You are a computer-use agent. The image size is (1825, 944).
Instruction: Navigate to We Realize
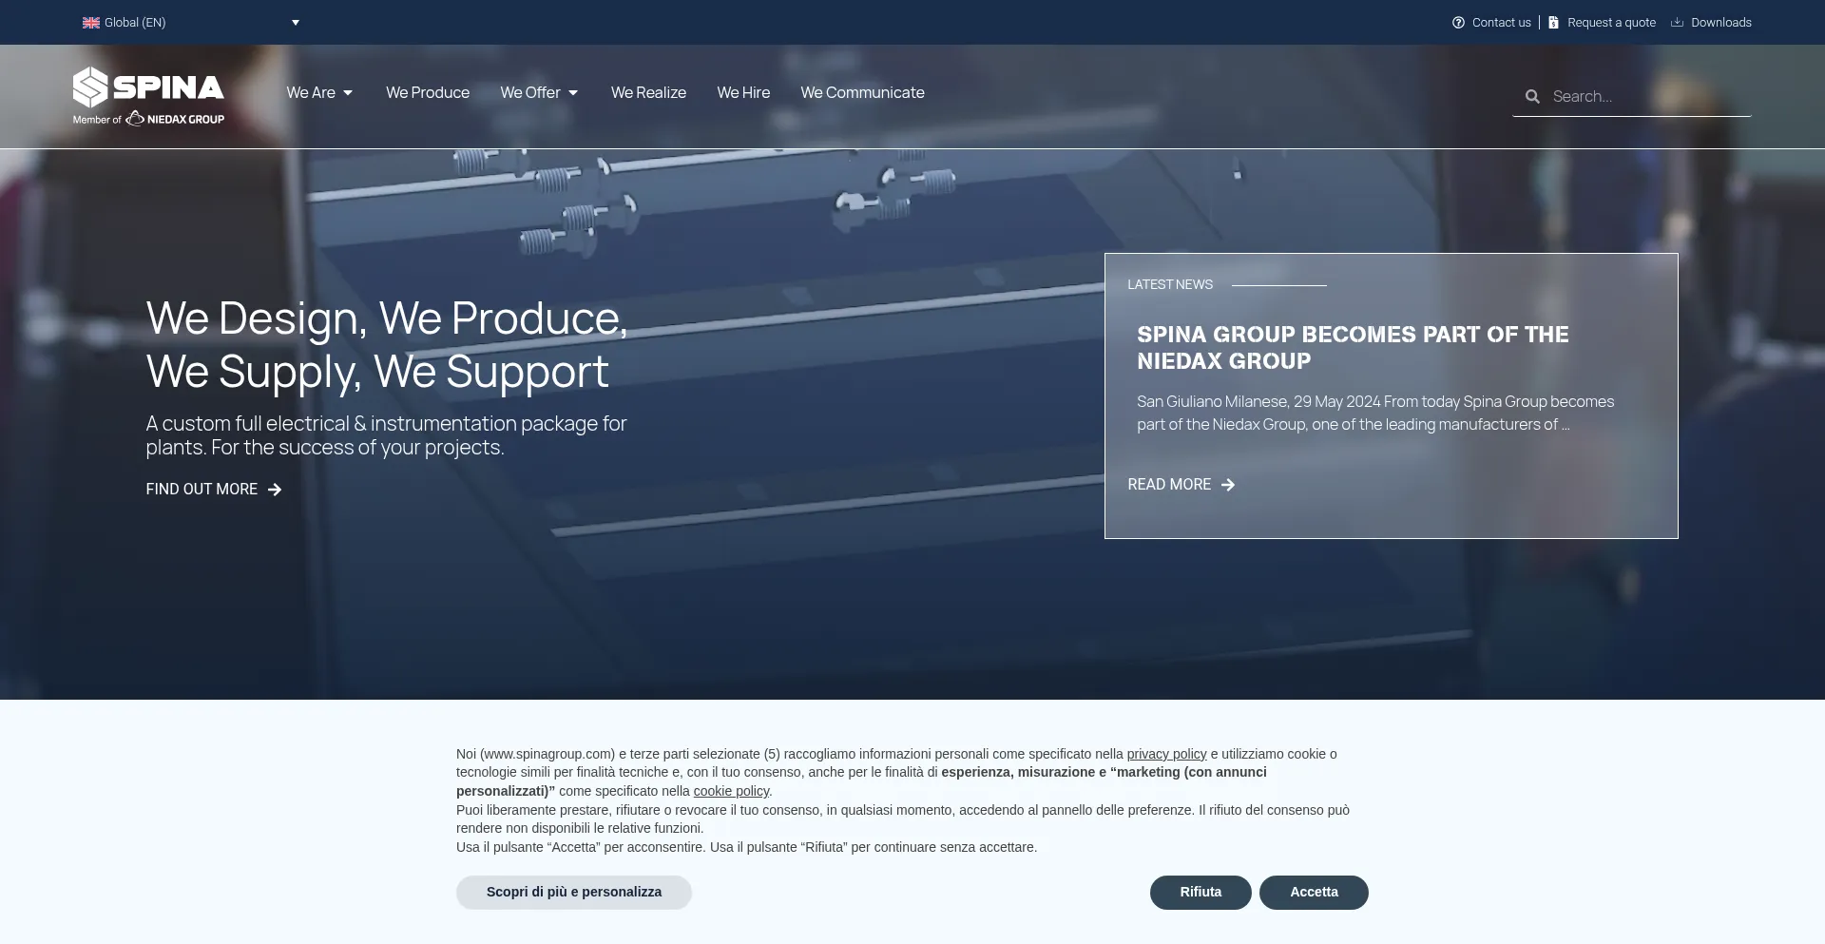tap(648, 93)
